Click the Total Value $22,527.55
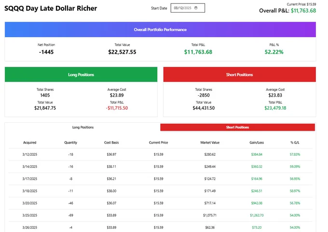The width and height of the screenshot is (328, 232). pyautogui.click(x=122, y=52)
